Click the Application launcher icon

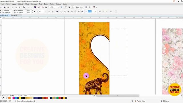[94, 7]
